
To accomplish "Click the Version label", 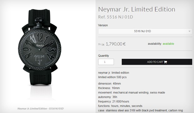I will click(x=103, y=25).
